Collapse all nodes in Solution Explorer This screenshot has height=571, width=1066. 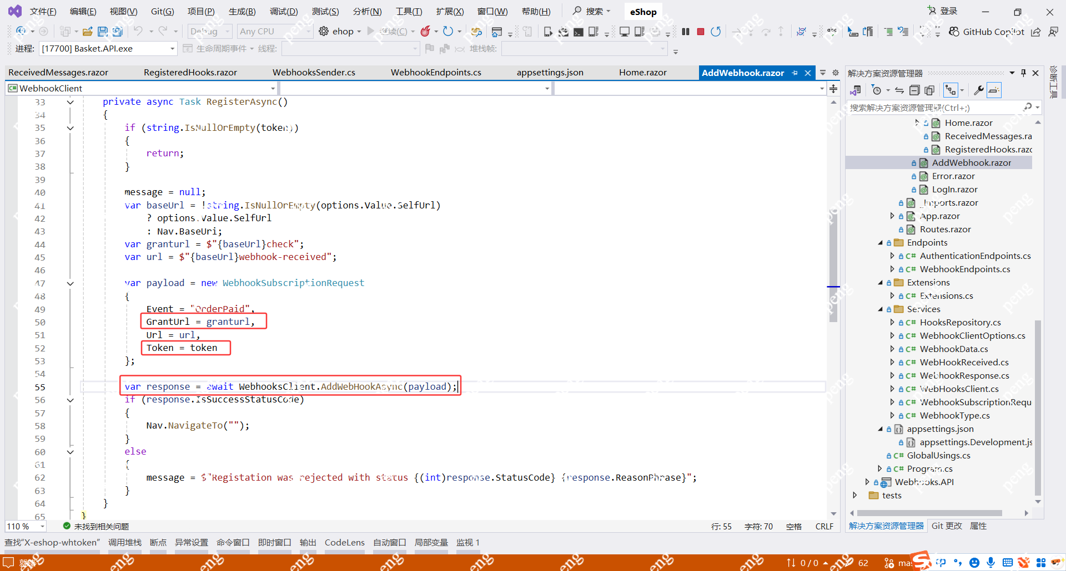tap(914, 90)
